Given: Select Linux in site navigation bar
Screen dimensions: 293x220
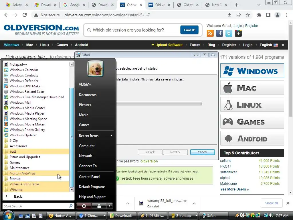Looking at the screenshot, I should pyautogui.click(x=45, y=45).
